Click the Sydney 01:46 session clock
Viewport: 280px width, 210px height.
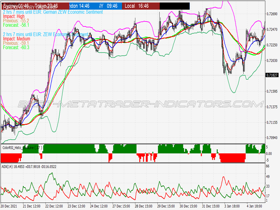(16, 6)
